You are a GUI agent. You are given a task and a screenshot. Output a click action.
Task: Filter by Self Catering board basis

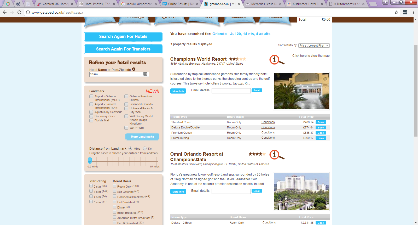(x=115, y=191)
